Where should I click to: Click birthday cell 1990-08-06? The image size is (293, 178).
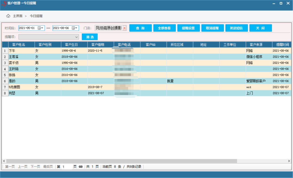[74, 63]
